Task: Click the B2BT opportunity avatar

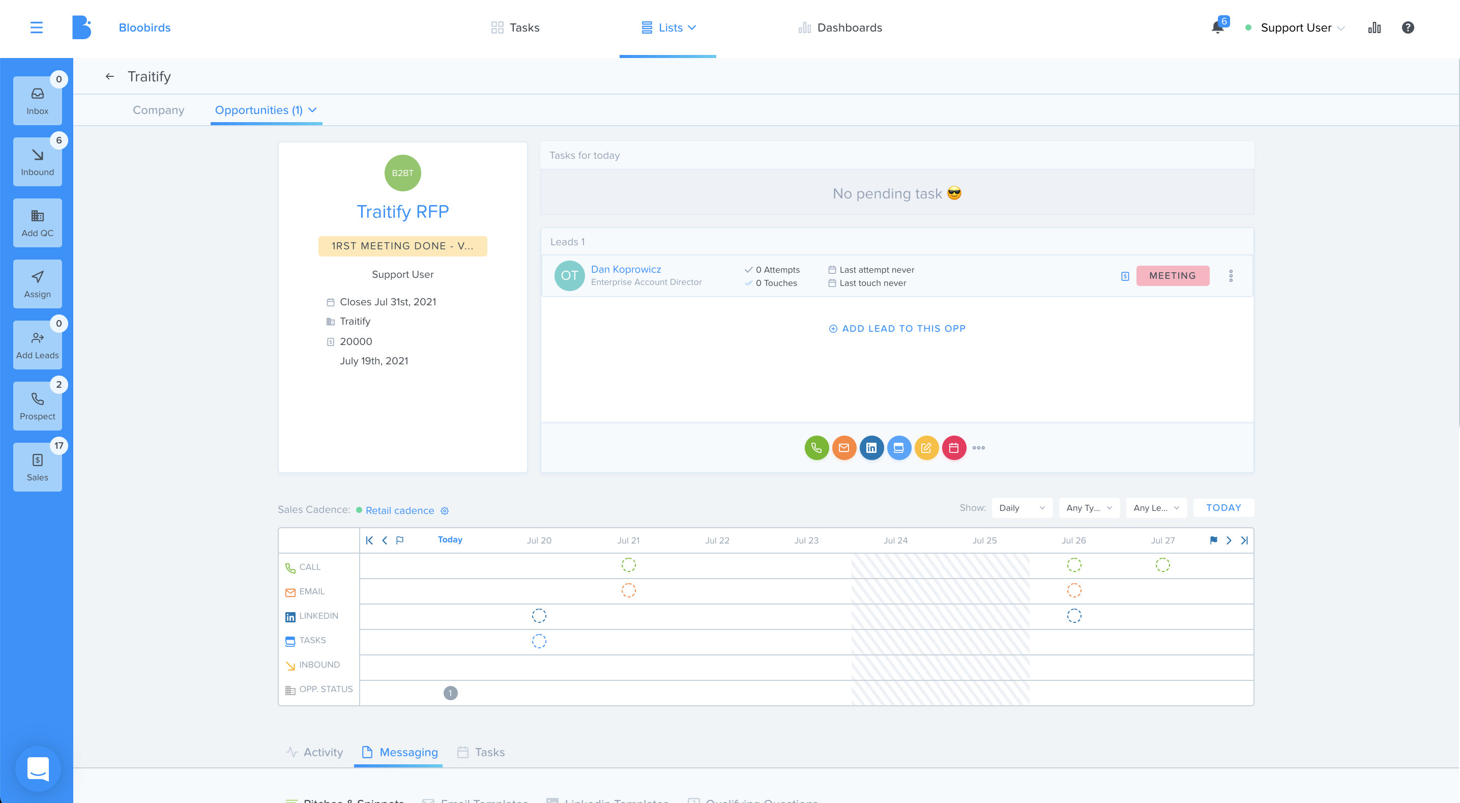Action: click(402, 173)
